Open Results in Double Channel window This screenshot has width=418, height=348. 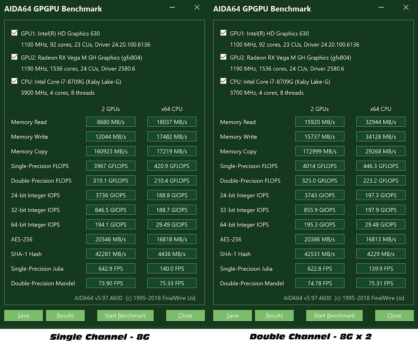coord(274,315)
